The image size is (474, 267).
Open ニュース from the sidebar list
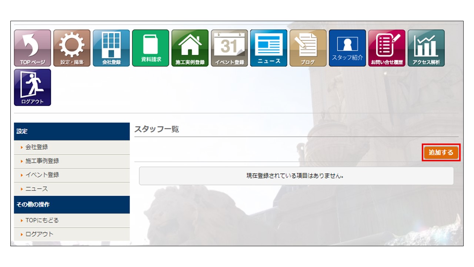(x=37, y=189)
